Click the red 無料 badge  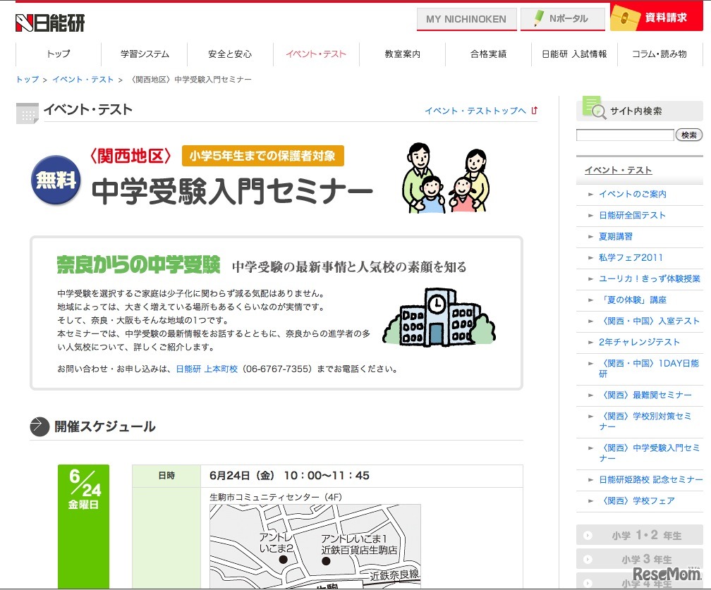54,180
